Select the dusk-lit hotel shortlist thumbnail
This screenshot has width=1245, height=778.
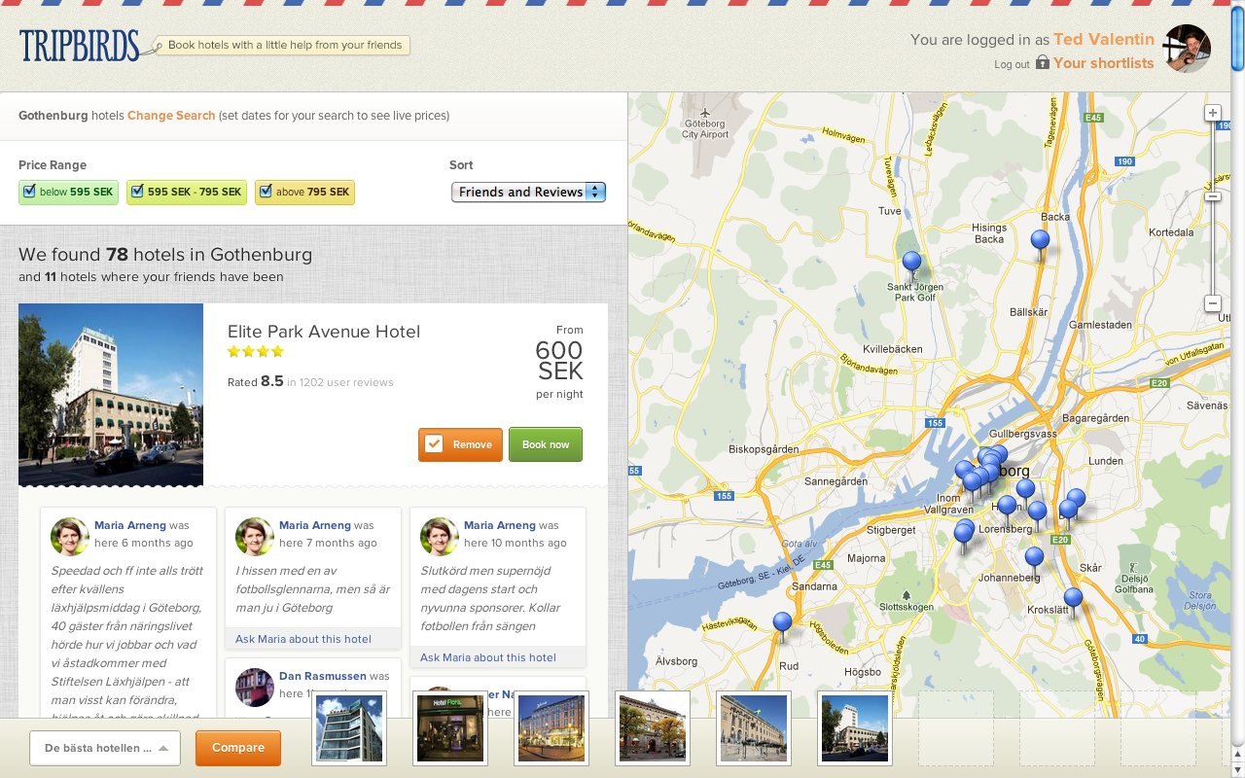[551, 728]
